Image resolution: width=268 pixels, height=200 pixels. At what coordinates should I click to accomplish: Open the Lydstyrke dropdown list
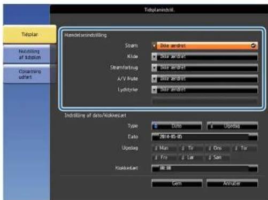(204, 90)
